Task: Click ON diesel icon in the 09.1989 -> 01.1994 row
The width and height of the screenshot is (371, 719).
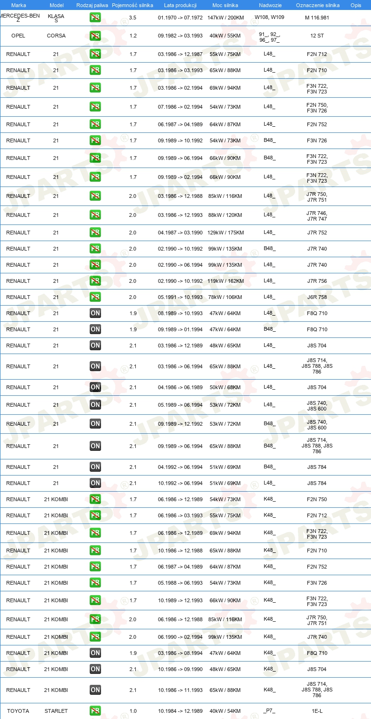Action: [x=95, y=329]
